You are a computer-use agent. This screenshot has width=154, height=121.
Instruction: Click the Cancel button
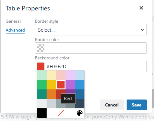tap(112, 105)
